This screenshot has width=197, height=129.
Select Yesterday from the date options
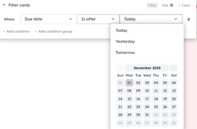pos(125,41)
